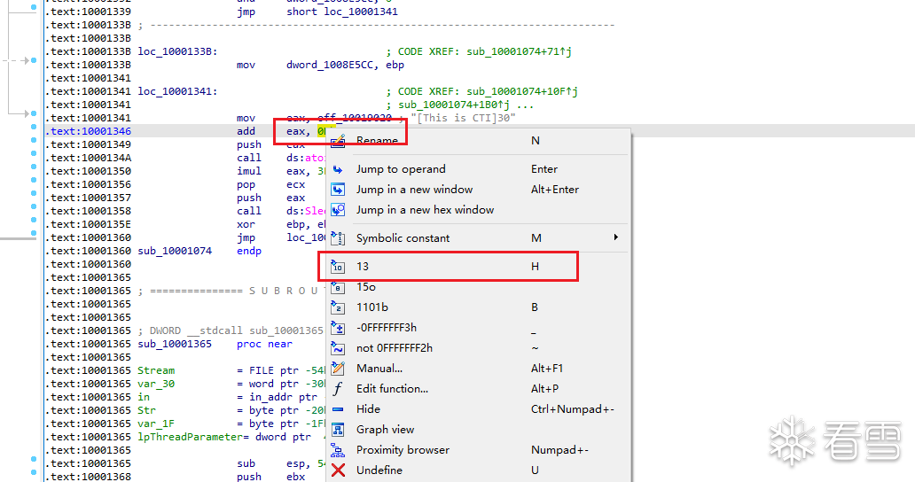Select bitwise not 0FFFFFFF2h option
This screenshot has width=915, height=482.
[394, 348]
